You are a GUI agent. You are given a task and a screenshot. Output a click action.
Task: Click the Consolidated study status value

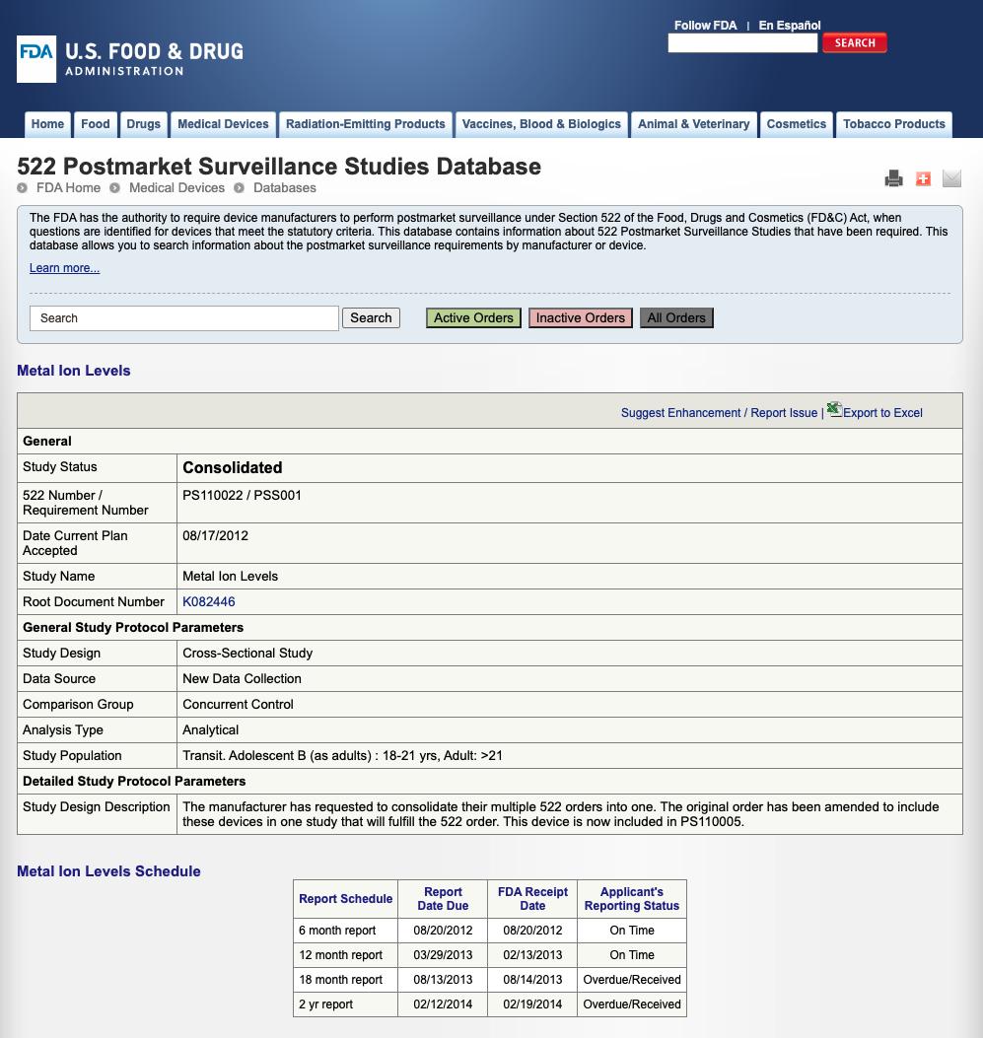(x=233, y=468)
